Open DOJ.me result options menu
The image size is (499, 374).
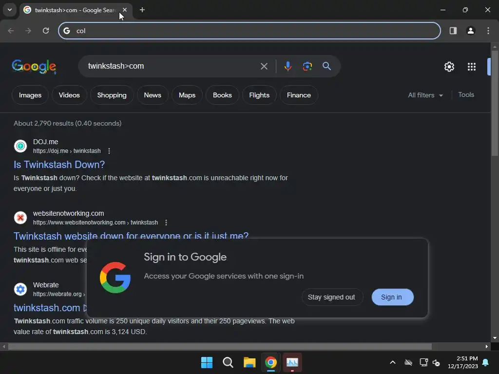tap(109, 151)
